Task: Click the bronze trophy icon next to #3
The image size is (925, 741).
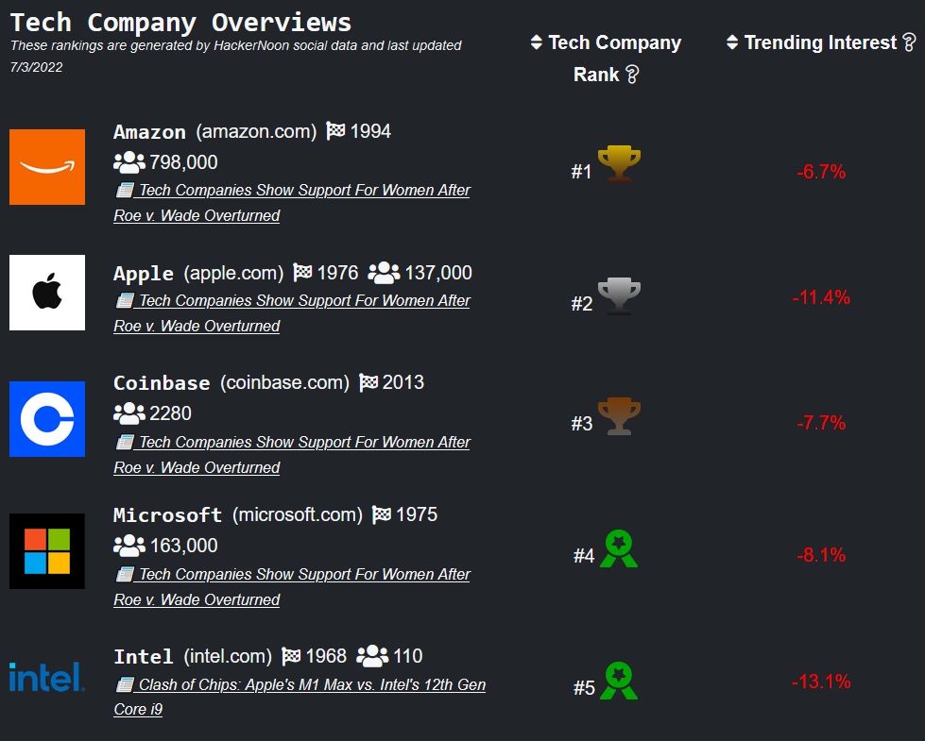Action: 619,416
